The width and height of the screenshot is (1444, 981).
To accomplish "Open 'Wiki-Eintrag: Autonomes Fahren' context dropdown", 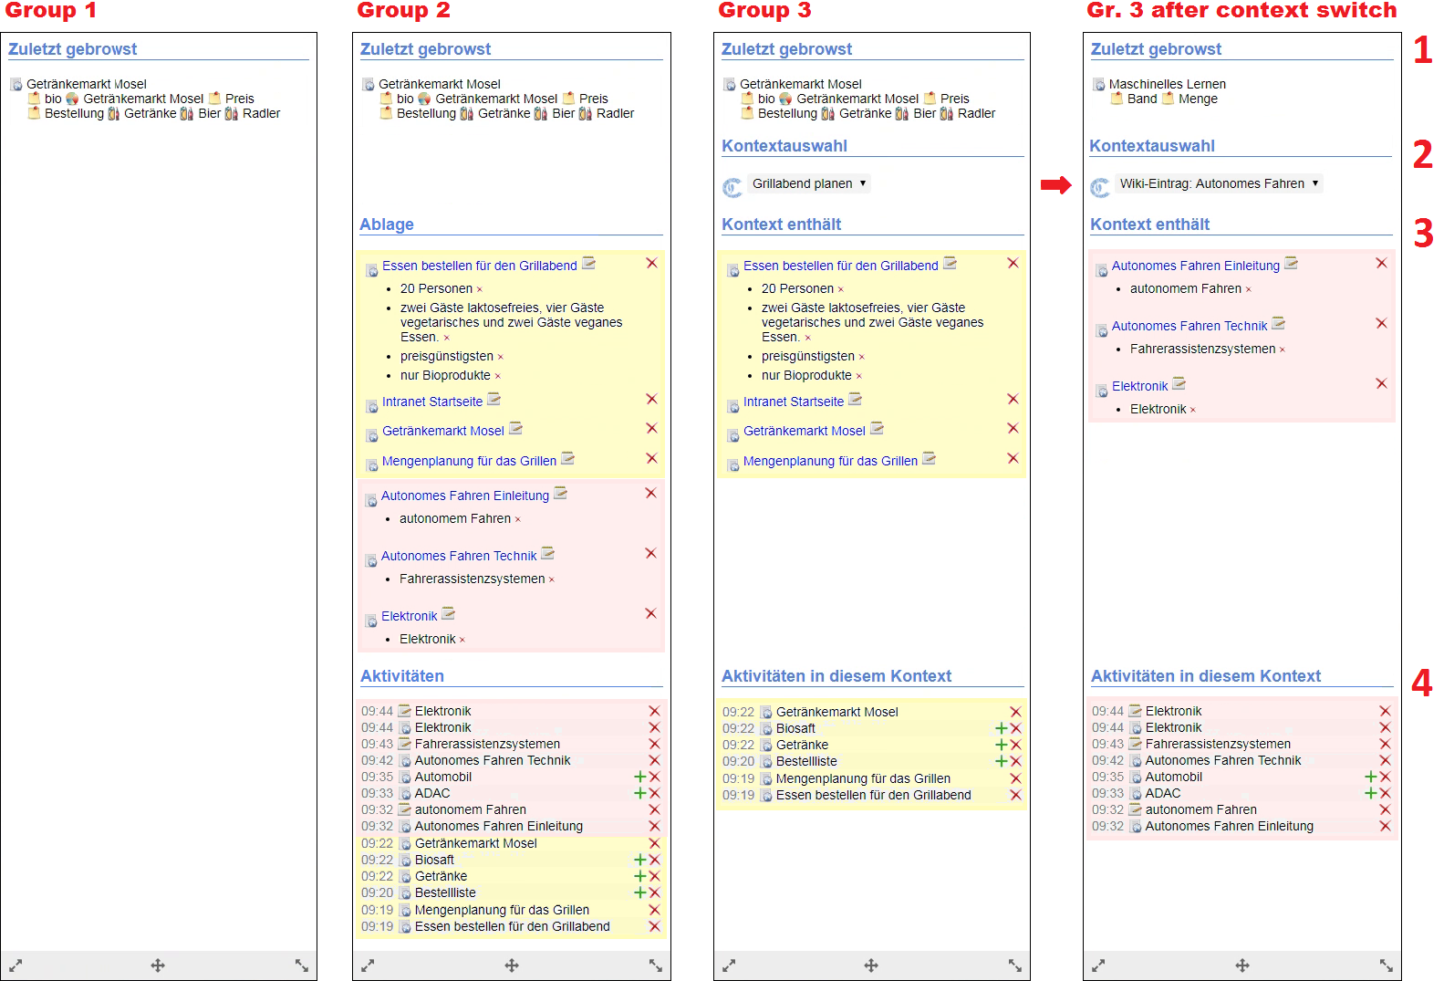I will pos(1218,183).
